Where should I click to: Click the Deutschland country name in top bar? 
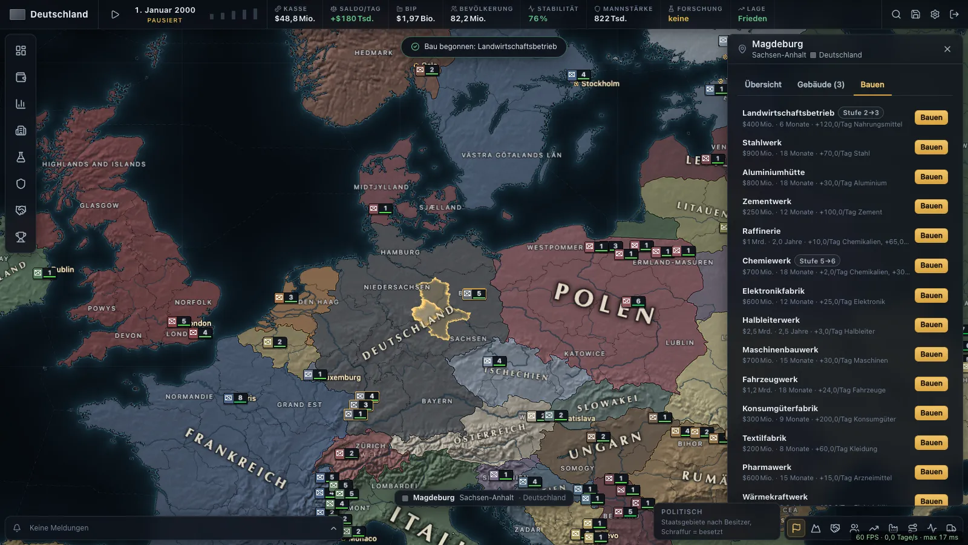59,15
